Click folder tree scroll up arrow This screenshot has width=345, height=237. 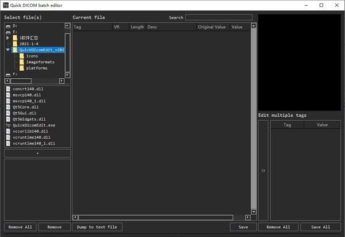(67, 25)
